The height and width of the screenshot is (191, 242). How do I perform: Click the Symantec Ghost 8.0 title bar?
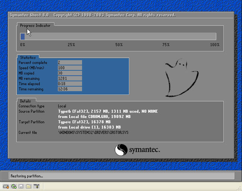click(121, 15)
